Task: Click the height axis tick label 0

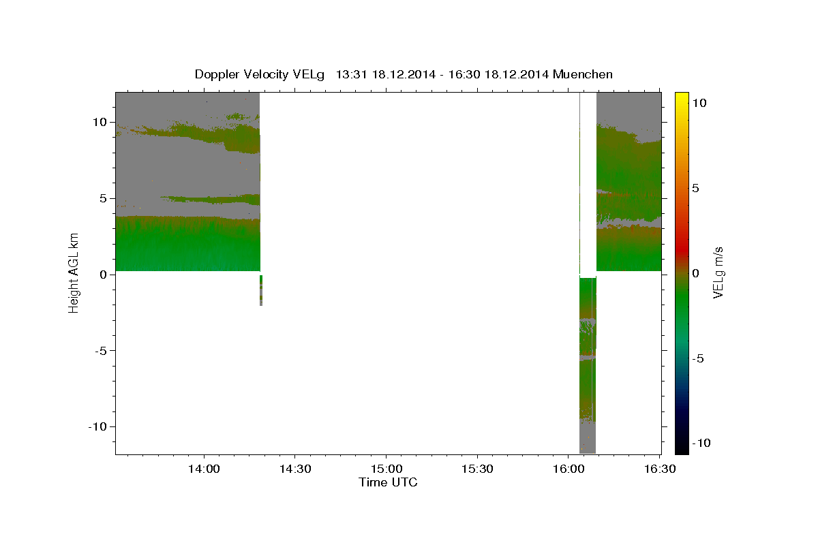Action: tap(105, 275)
